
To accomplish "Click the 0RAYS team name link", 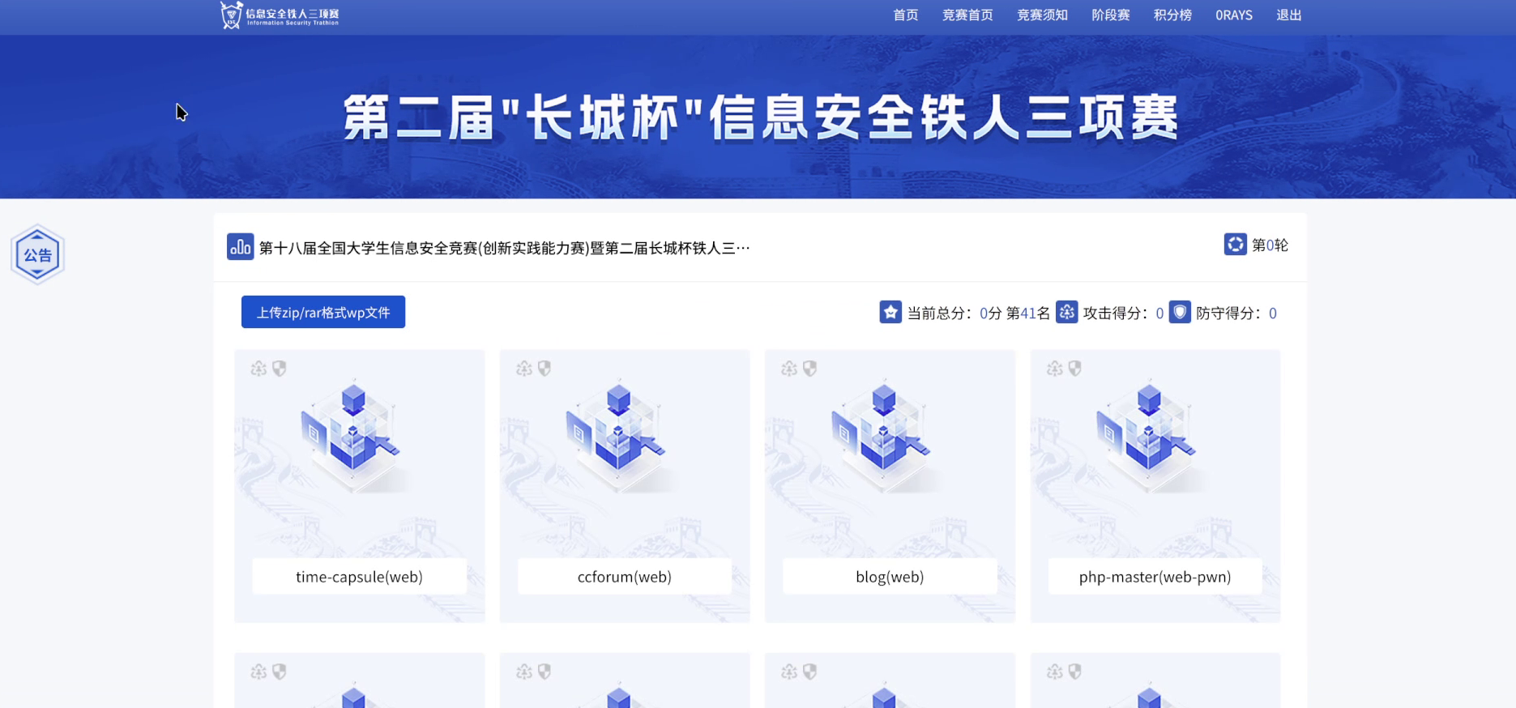I will pyautogui.click(x=1233, y=15).
